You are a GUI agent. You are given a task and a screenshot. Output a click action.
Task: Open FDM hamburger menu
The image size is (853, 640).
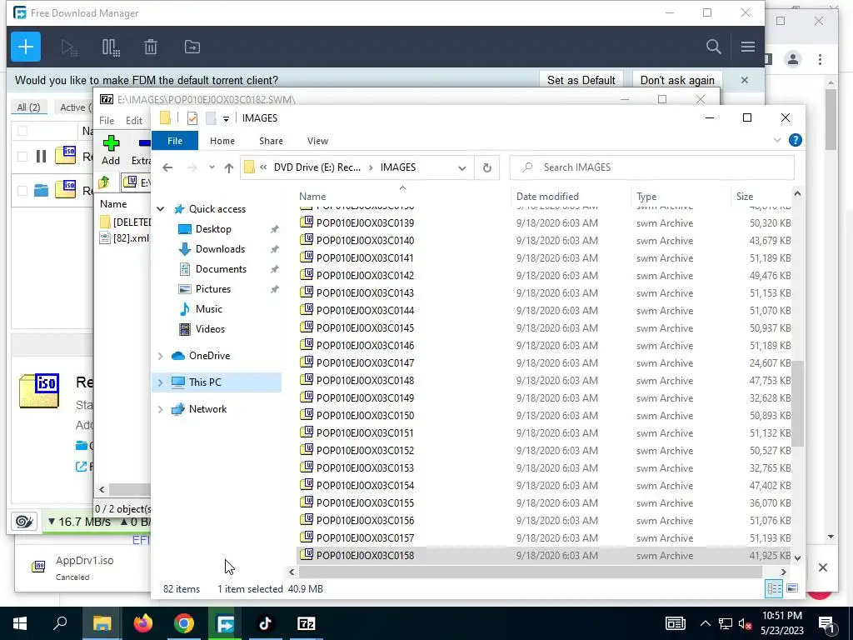(747, 47)
